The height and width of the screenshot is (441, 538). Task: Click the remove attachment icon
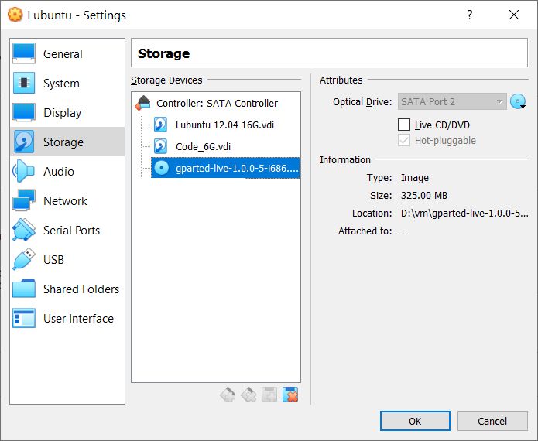290,395
